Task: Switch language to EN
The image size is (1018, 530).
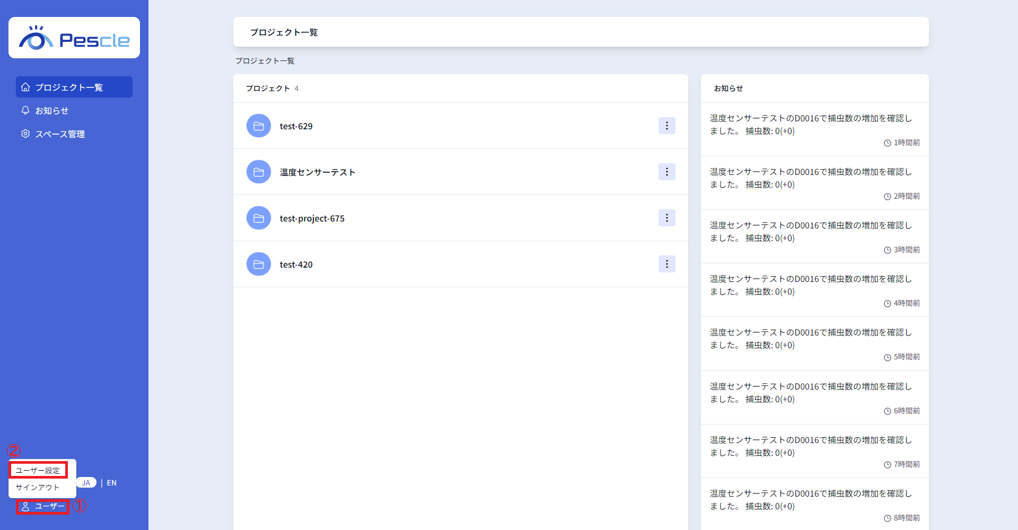Action: (x=112, y=483)
